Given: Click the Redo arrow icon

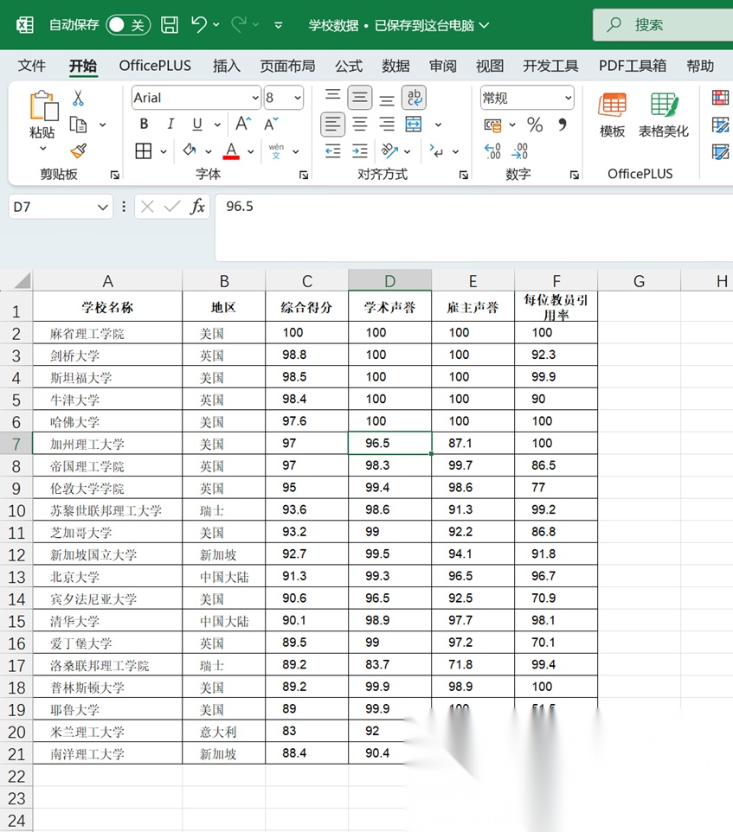Looking at the screenshot, I should [x=239, y=24].
